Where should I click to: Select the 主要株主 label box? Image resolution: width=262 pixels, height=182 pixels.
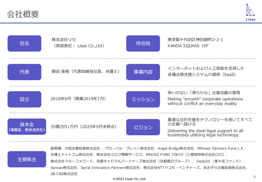[x=27, y=159]
